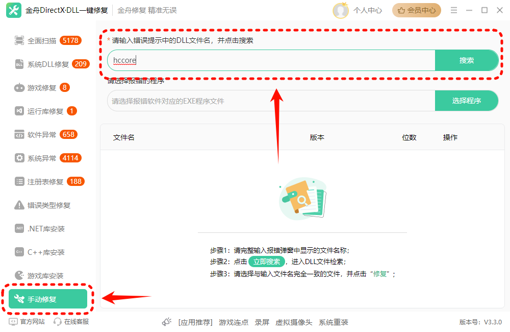The height and width of the screenshot is (332, 510).
Task: Click the 系统DLL修复 file icon
Action: [19, 64]
